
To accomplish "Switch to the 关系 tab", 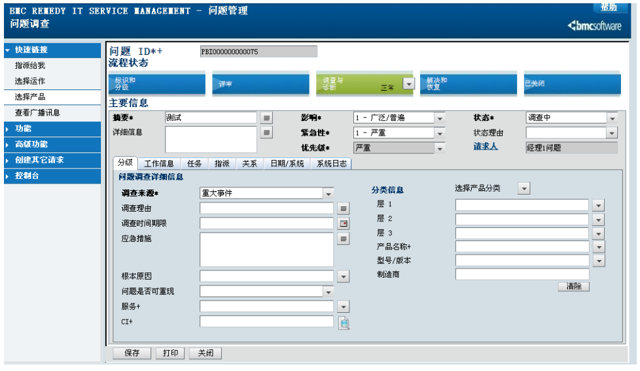I will click(x=250, y=164).
